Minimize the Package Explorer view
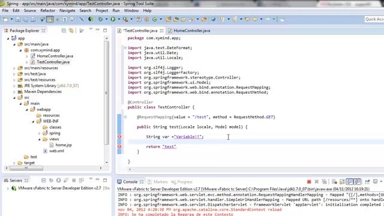This screenshot has width=384, height=216. pyautogui.click(x=98, y=30)
